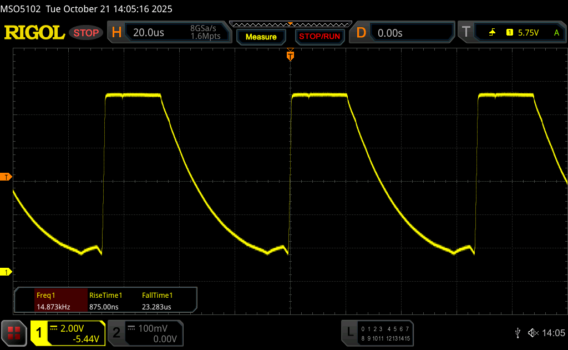Click the rising edge trigger type icon
The image size is (568, 350).
point(492,33)
